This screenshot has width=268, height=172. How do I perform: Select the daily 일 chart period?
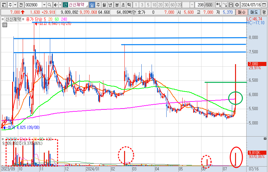click(92, 5)
